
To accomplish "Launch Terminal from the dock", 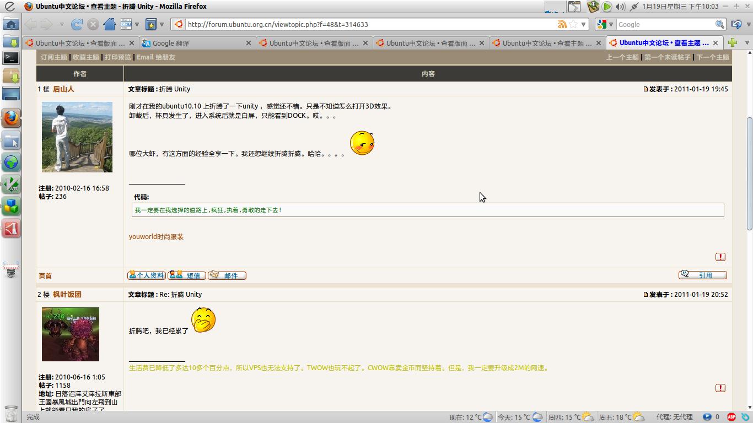I will click(11, 57).
